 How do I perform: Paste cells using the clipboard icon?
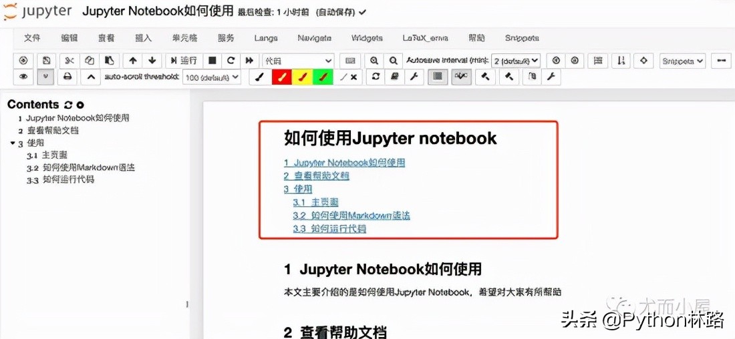pos(109,61)
